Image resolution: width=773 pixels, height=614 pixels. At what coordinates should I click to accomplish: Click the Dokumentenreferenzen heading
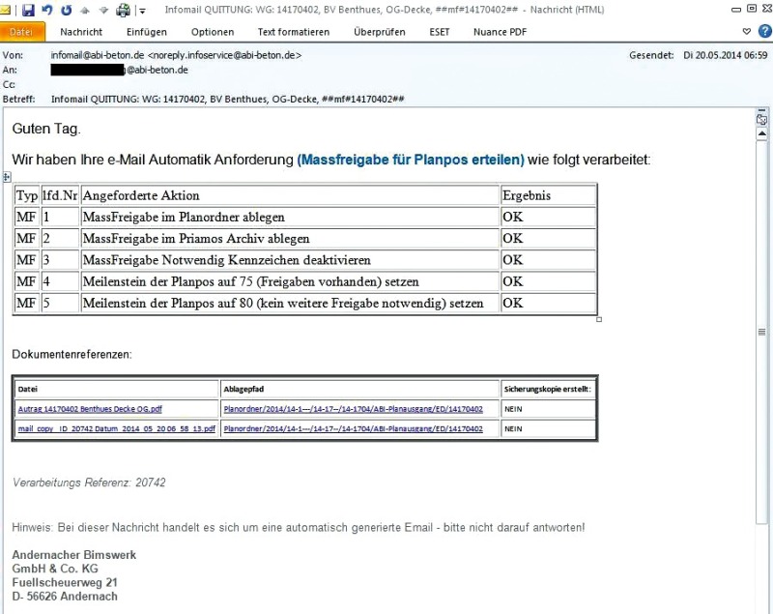coord(72,355)
